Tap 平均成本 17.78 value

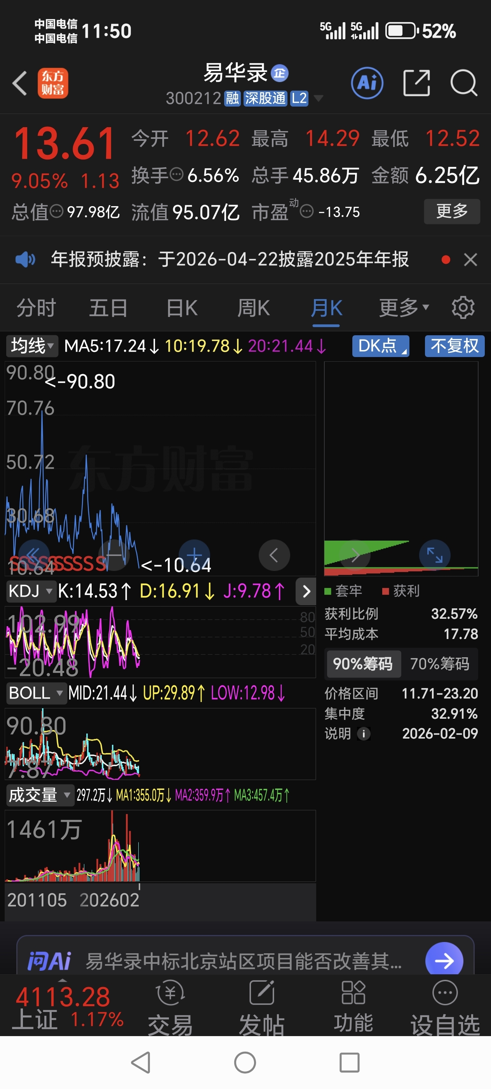pyautogui.click(x=461, y=634)
